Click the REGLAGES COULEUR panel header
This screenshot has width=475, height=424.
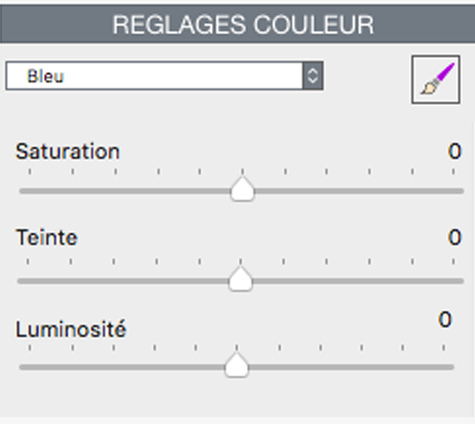(x=237, y=24)
